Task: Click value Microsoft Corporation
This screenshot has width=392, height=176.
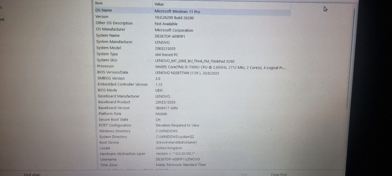Action: pyautogui.click(x=174, y=30)
